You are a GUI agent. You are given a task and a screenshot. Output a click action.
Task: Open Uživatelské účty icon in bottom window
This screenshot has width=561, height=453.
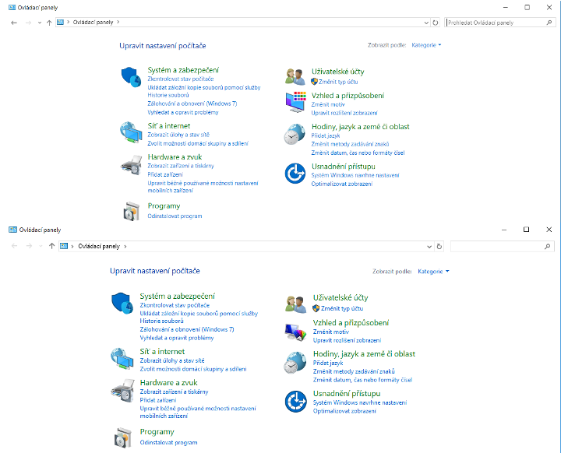coord(296,304)
